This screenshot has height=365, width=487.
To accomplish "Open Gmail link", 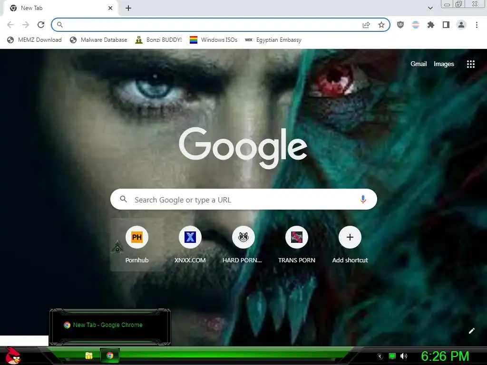I will [x=419, y=64].
